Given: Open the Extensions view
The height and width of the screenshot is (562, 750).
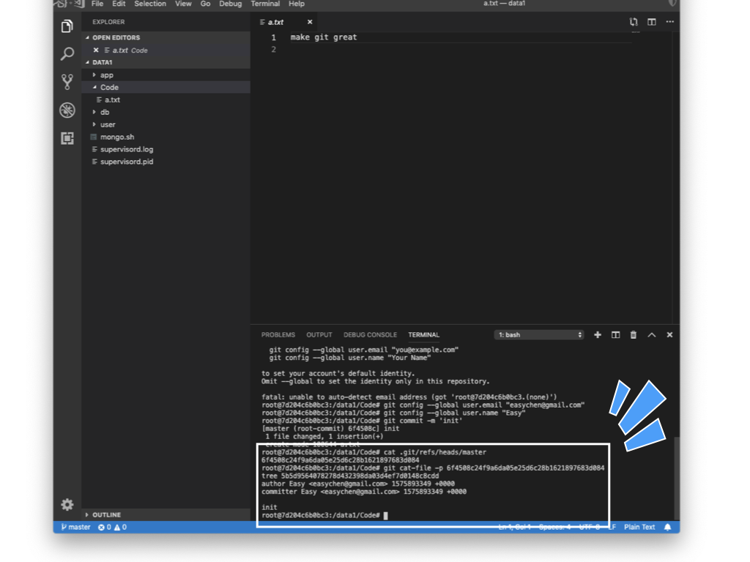Looking at the screenshot, I should coord(67,138).
